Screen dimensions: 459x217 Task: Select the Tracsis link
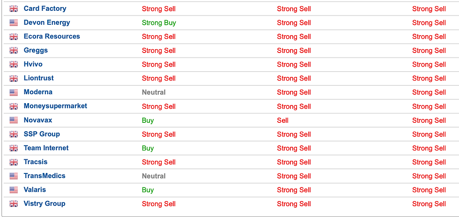point(36,162)
